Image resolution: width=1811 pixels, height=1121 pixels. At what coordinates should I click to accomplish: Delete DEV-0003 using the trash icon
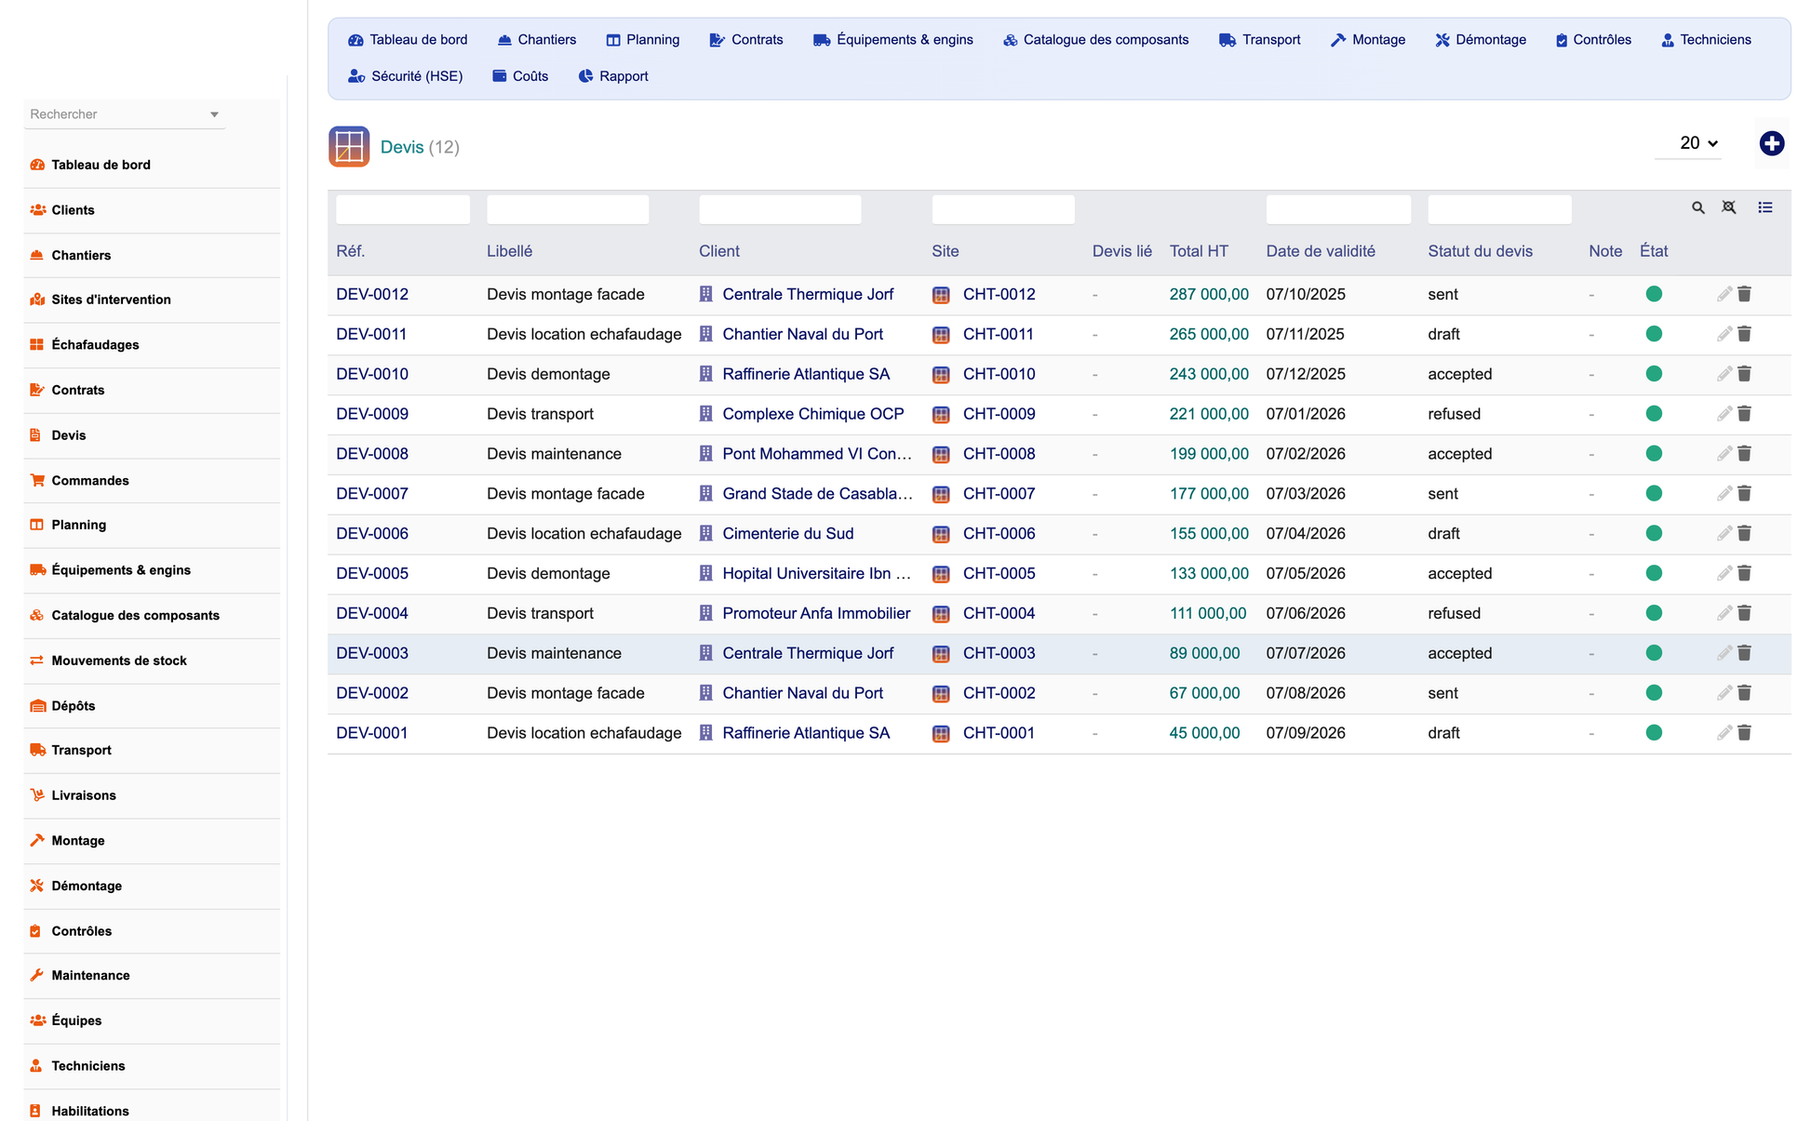pyautogui.click(x=1744, y=653)
